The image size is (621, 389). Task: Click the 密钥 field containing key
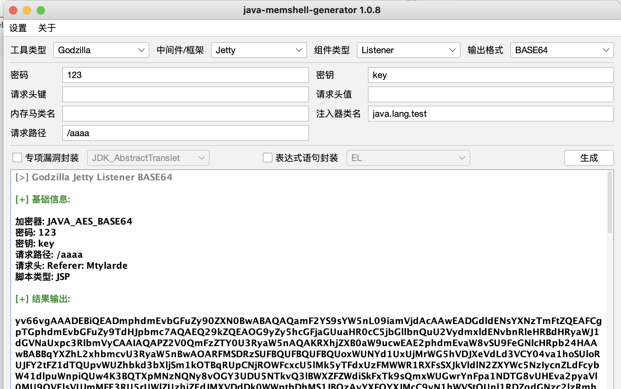(x=490, y=75)
